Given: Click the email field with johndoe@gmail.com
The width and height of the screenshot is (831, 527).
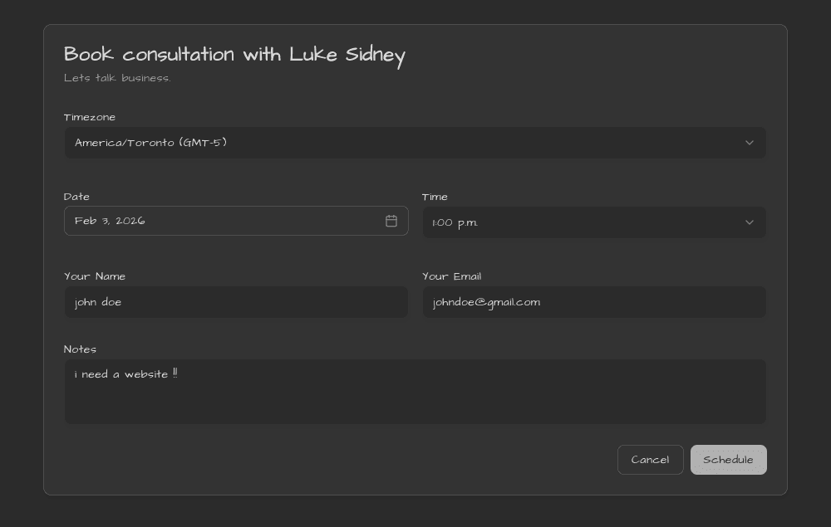Looking at the screenshot, I should click(x=593, y=302).
